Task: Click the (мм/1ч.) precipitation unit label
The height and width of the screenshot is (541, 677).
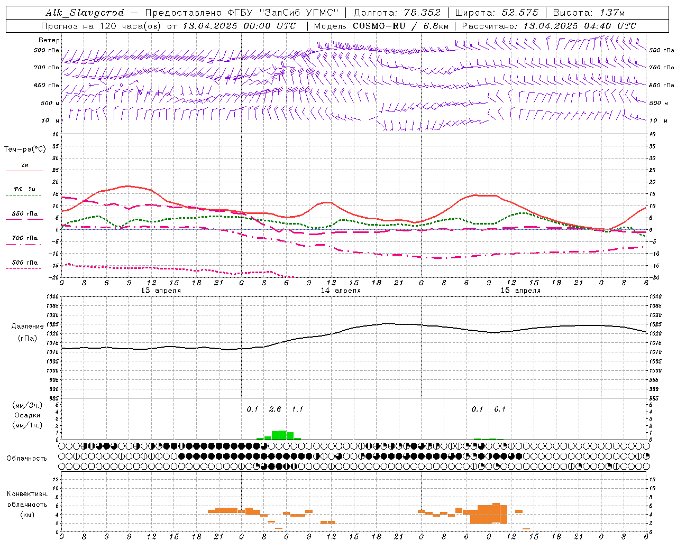Action: 28,425
